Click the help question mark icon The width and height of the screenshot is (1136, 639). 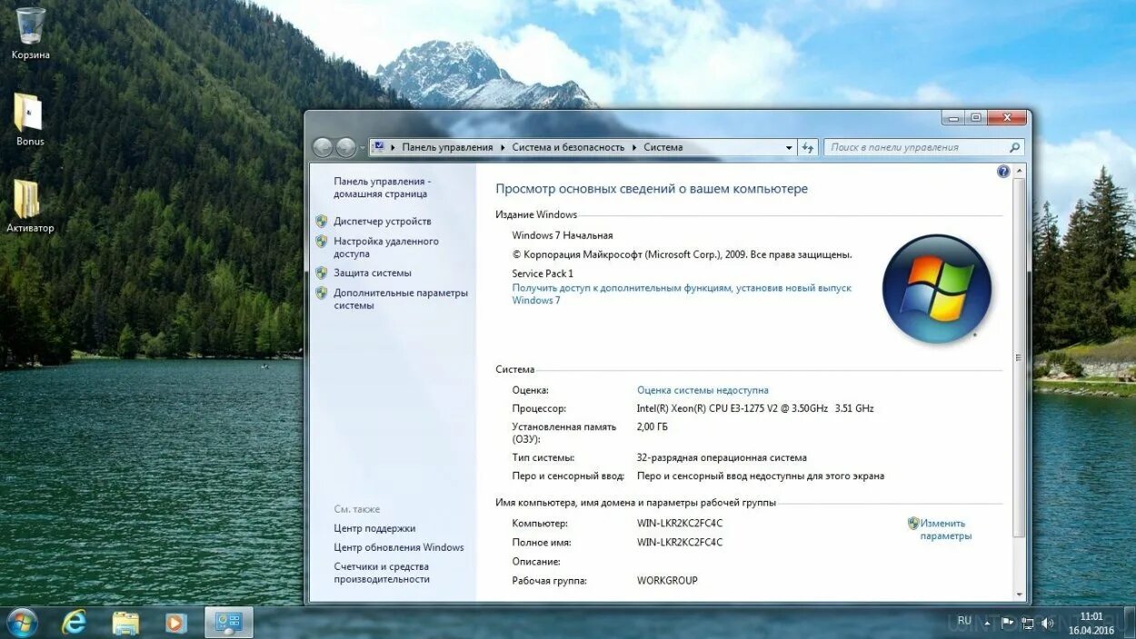[1002, 171]
